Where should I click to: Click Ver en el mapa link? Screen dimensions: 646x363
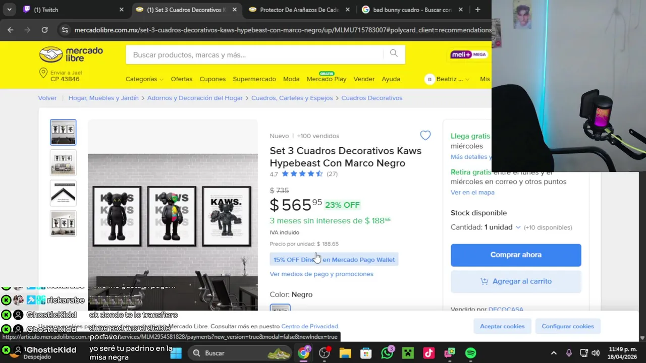(472, 192)
